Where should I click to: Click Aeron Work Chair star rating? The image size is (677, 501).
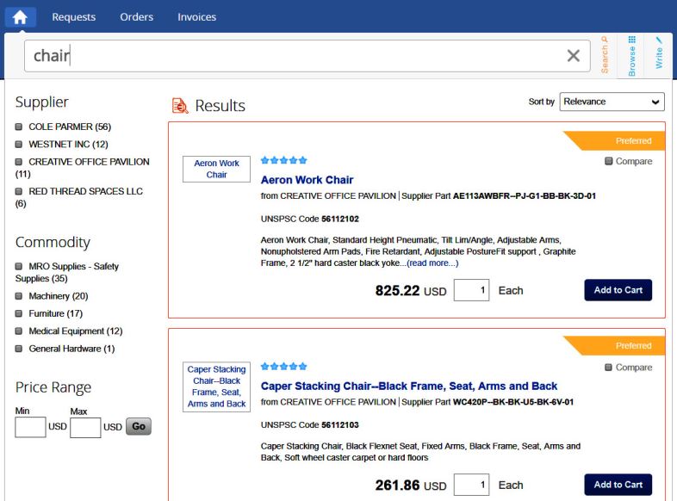[283, 160]
